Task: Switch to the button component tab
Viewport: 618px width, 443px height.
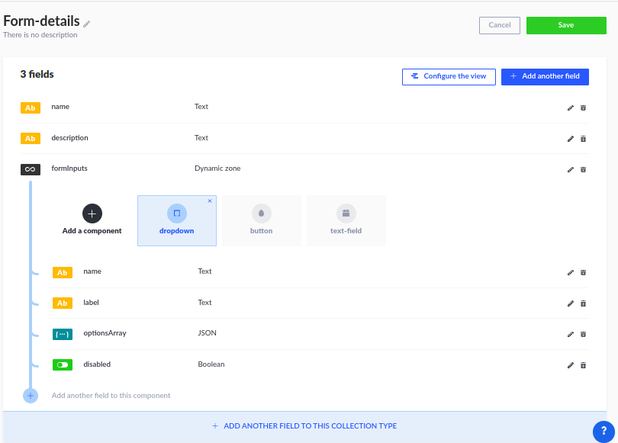Action: coord(261,220)
